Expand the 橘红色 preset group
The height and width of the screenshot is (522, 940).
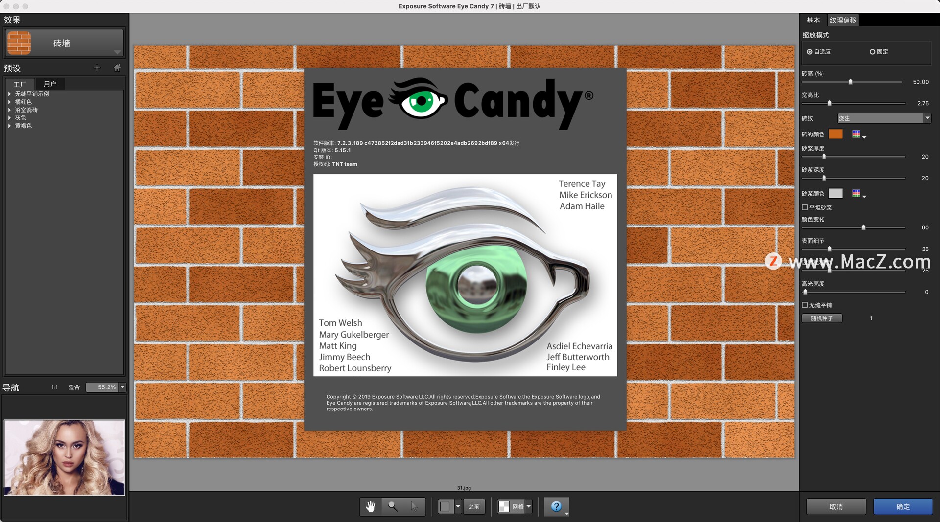(9, 102)
